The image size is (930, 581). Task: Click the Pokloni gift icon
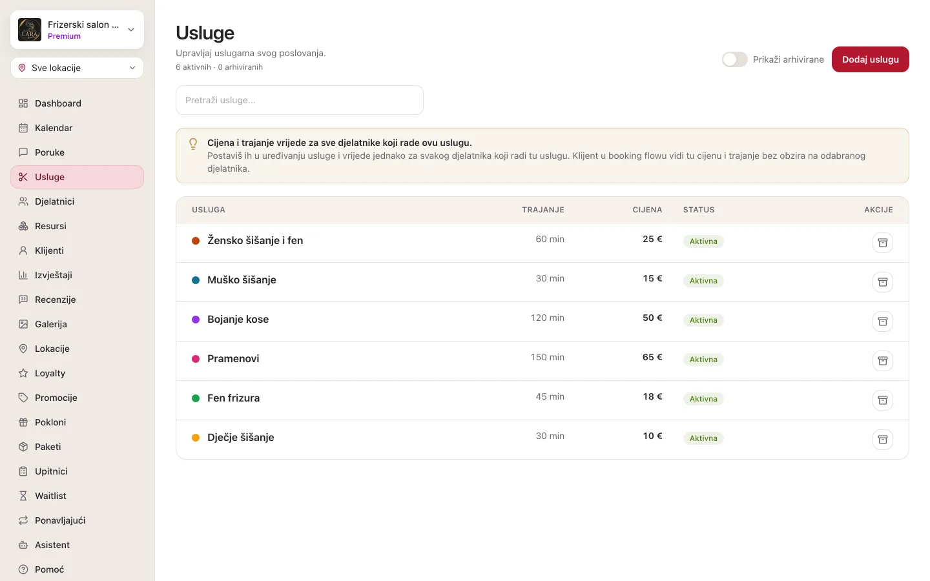23,422
